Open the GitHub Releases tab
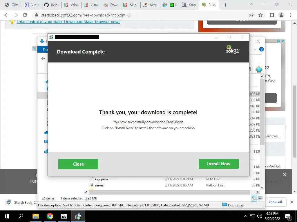This screenshot has width=297, height=222. (x=52, y=5)
